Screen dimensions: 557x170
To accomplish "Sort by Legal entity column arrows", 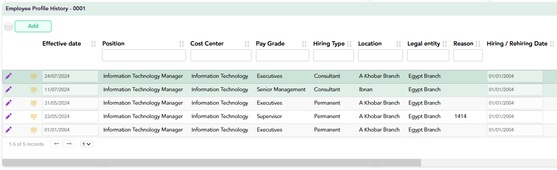I will [445, 44].
